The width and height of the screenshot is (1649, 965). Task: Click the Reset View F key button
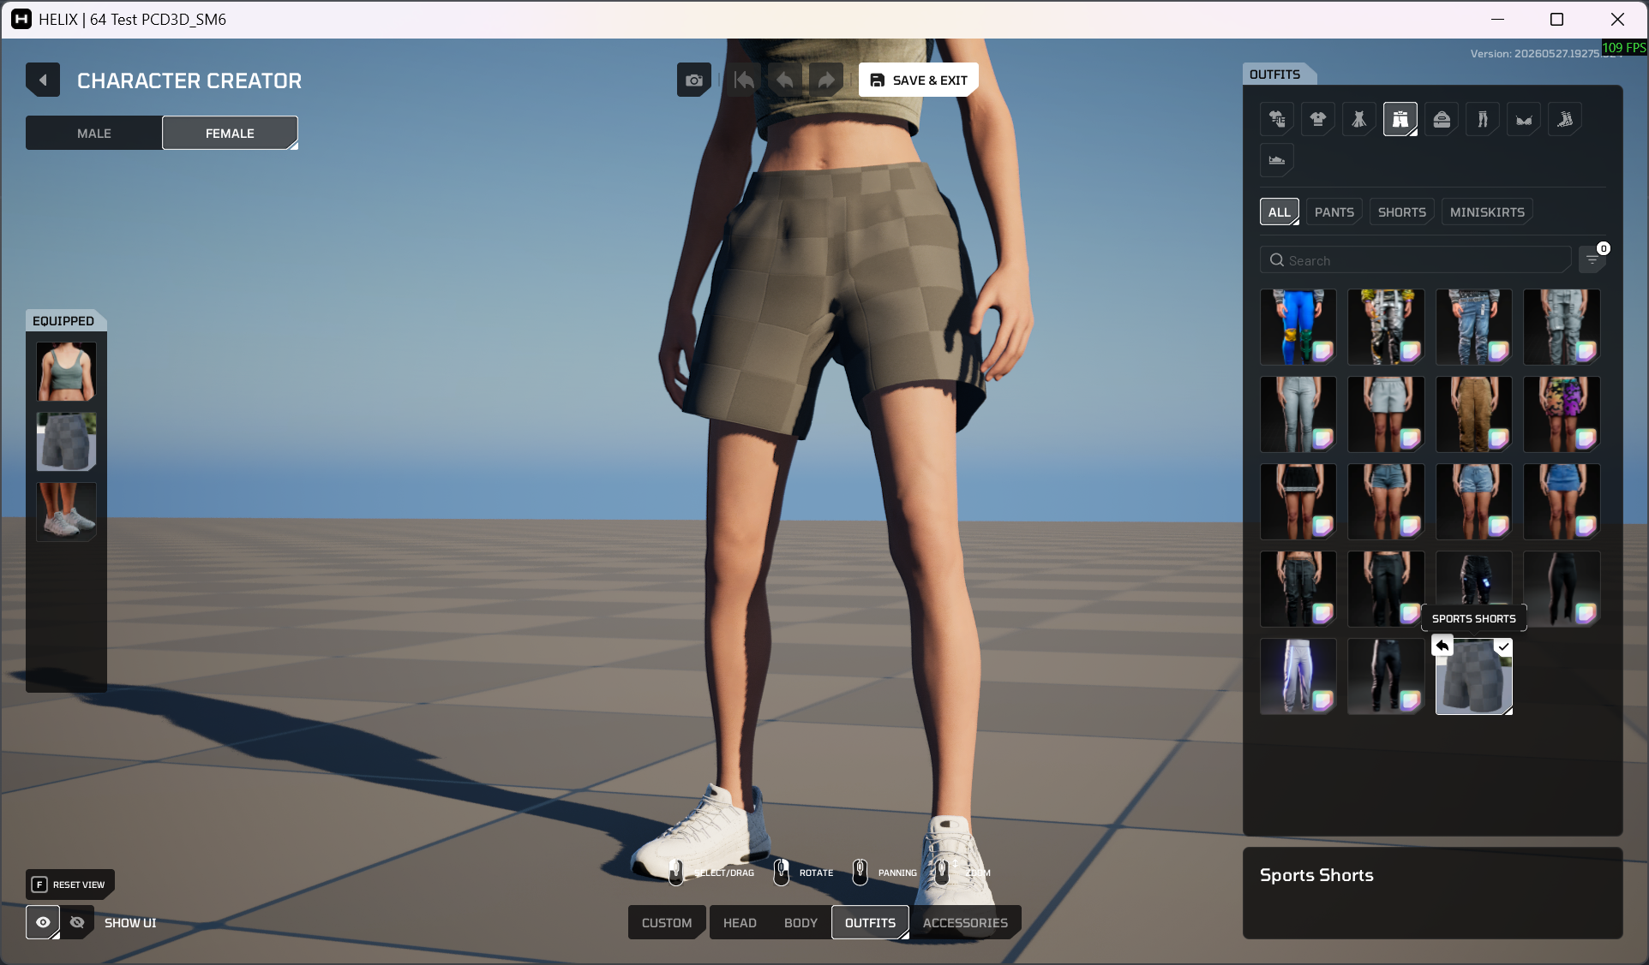coord(69,885)
